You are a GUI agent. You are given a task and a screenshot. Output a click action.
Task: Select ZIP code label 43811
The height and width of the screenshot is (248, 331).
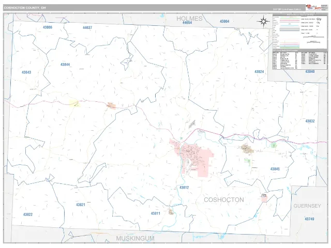[x=155, y=213]
